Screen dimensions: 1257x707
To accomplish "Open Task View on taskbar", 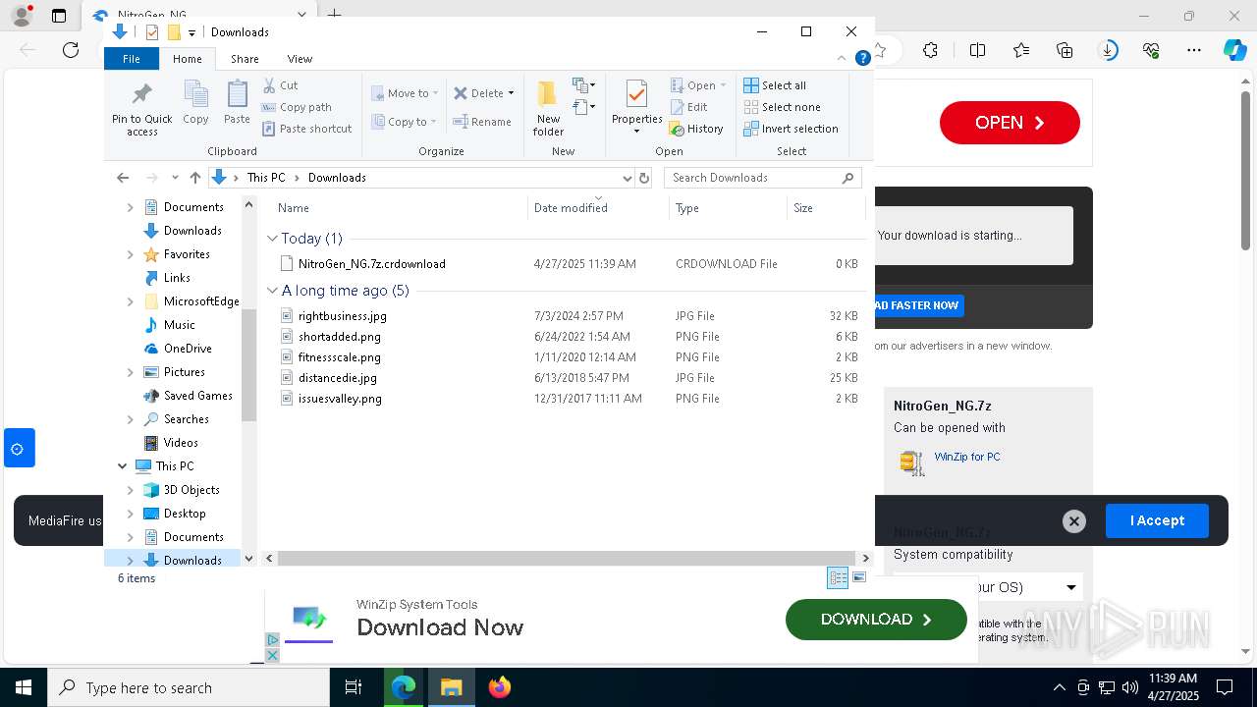I will pos(354,687).
